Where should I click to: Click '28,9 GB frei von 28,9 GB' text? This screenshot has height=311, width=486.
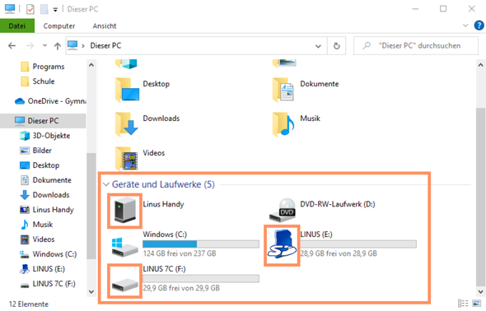click(339, 253)
